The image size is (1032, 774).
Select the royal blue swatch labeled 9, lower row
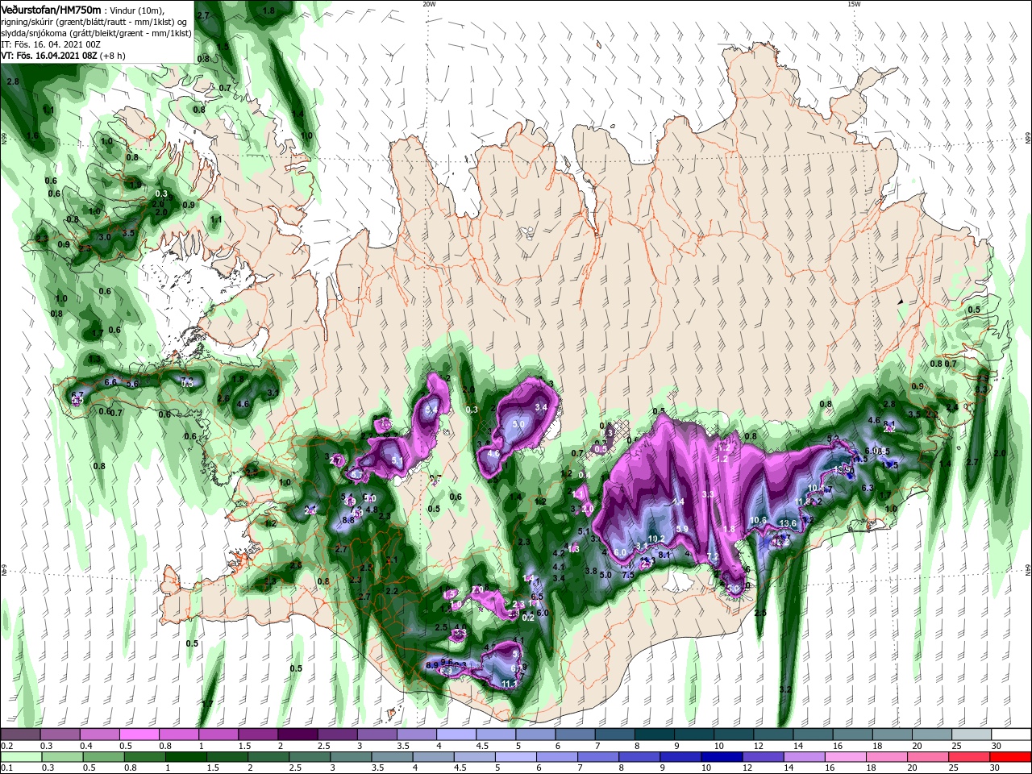682,757
